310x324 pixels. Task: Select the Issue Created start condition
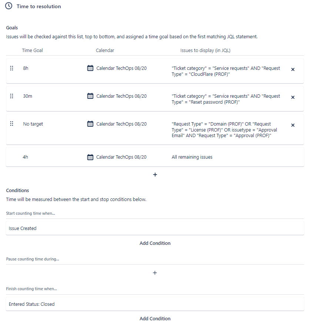tap(155, 229)
